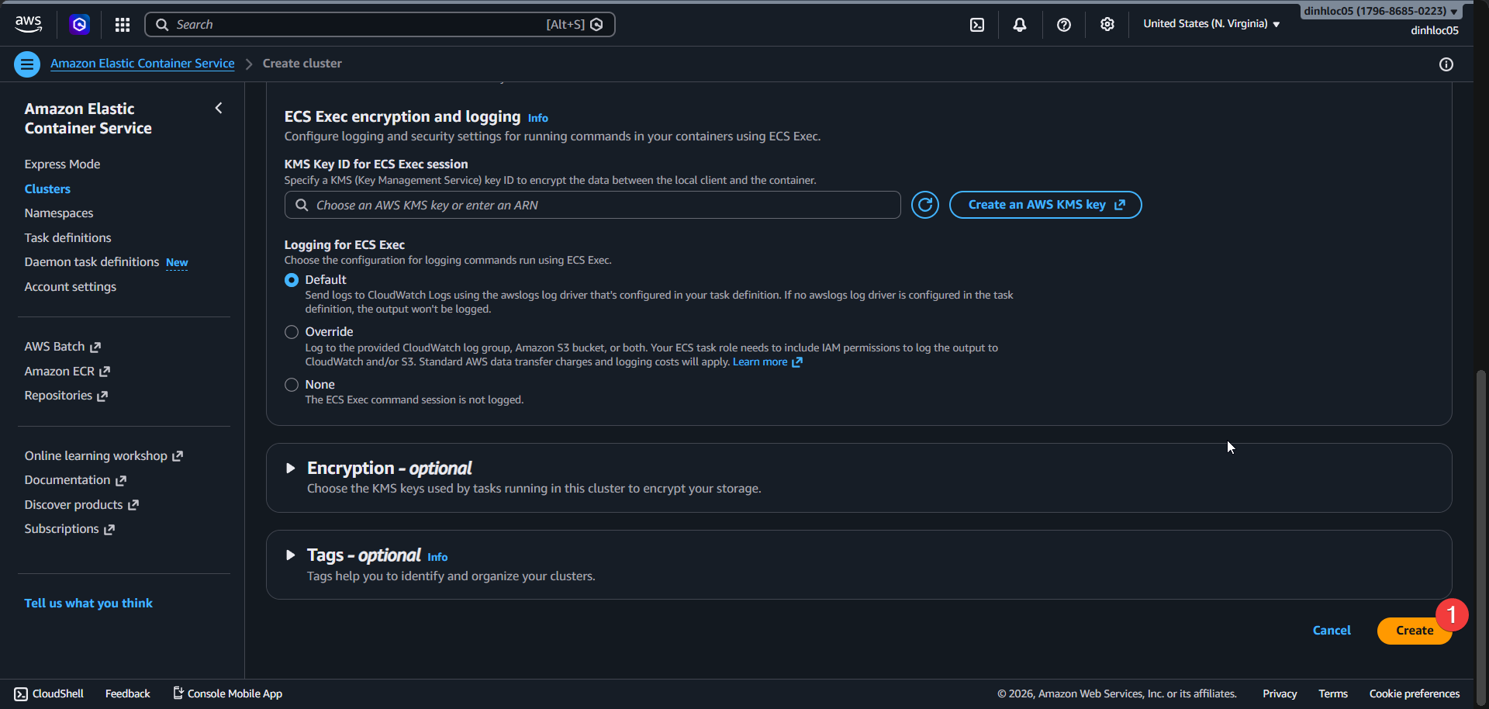Viewport: 1489px width, 709px height.
Task: Select the Default logging option
Action: click(x=291, y=280)
